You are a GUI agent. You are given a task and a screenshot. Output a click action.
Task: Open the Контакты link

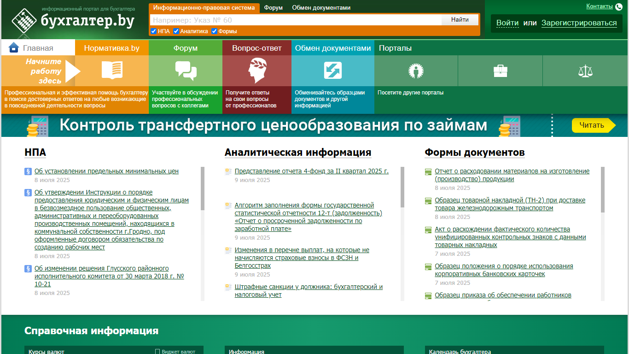point(600,6)
